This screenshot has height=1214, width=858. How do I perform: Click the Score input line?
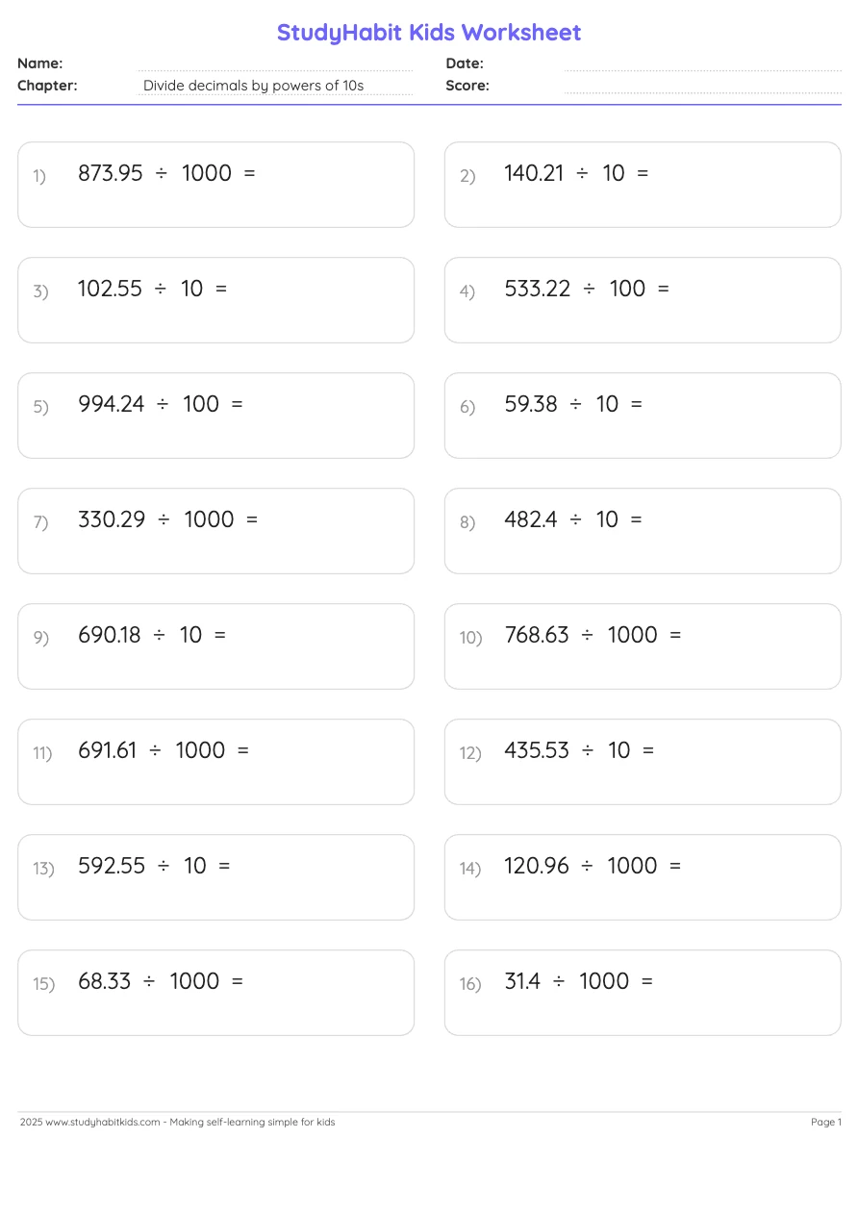(x=702, y=86)
